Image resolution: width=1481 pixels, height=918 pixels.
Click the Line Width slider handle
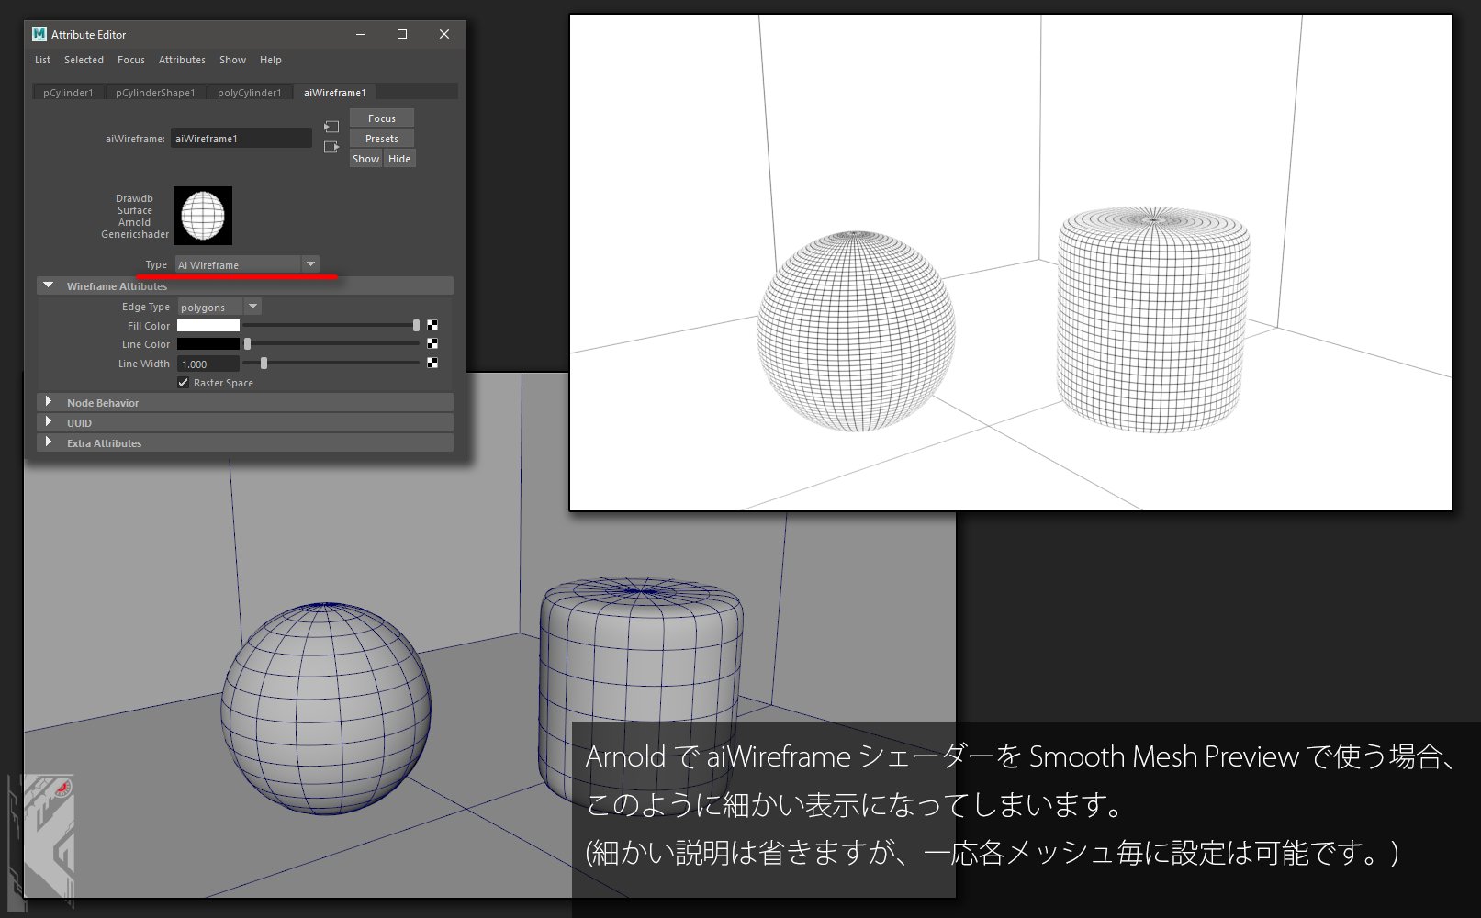pos(264,363)
